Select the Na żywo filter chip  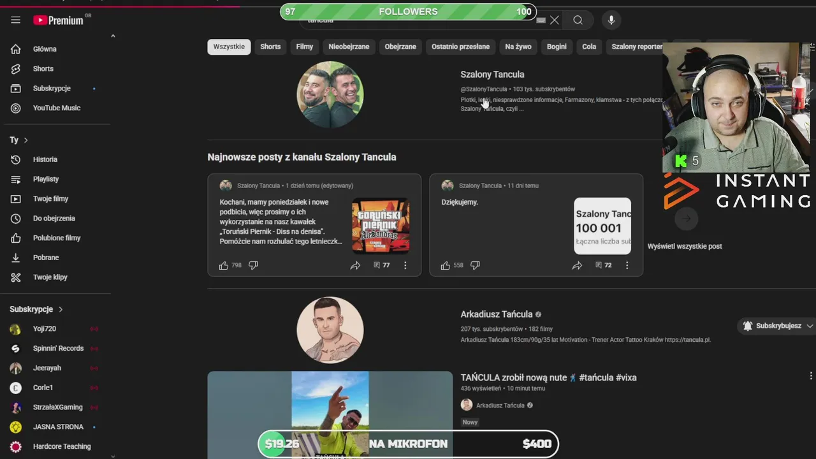(518, 47)
